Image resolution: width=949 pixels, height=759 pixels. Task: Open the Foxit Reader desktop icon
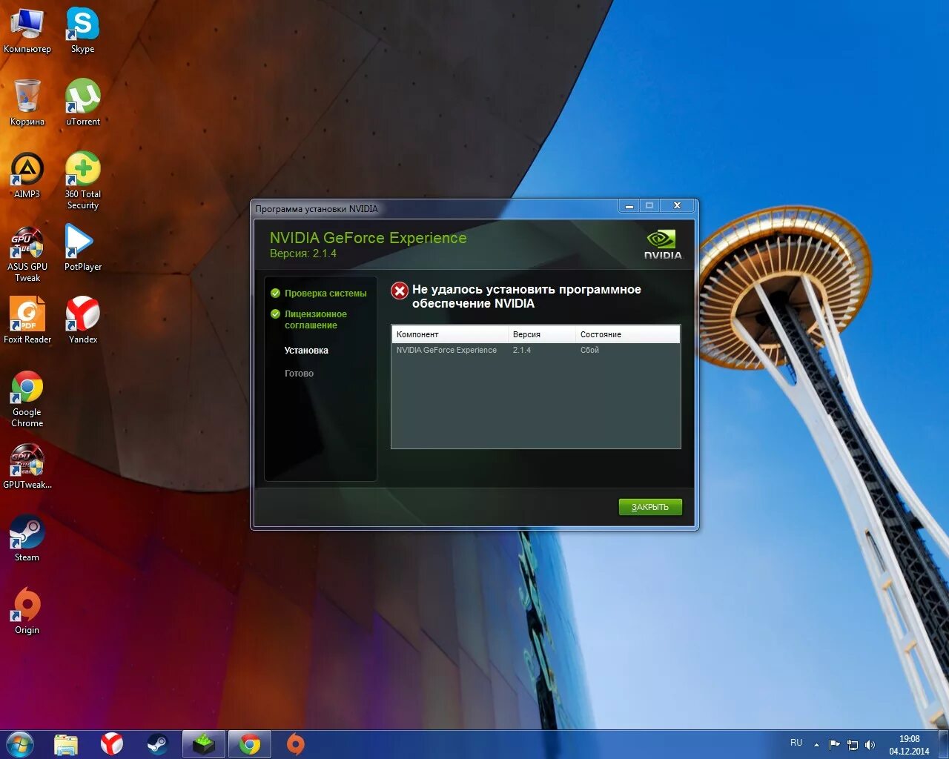[27, 320]
